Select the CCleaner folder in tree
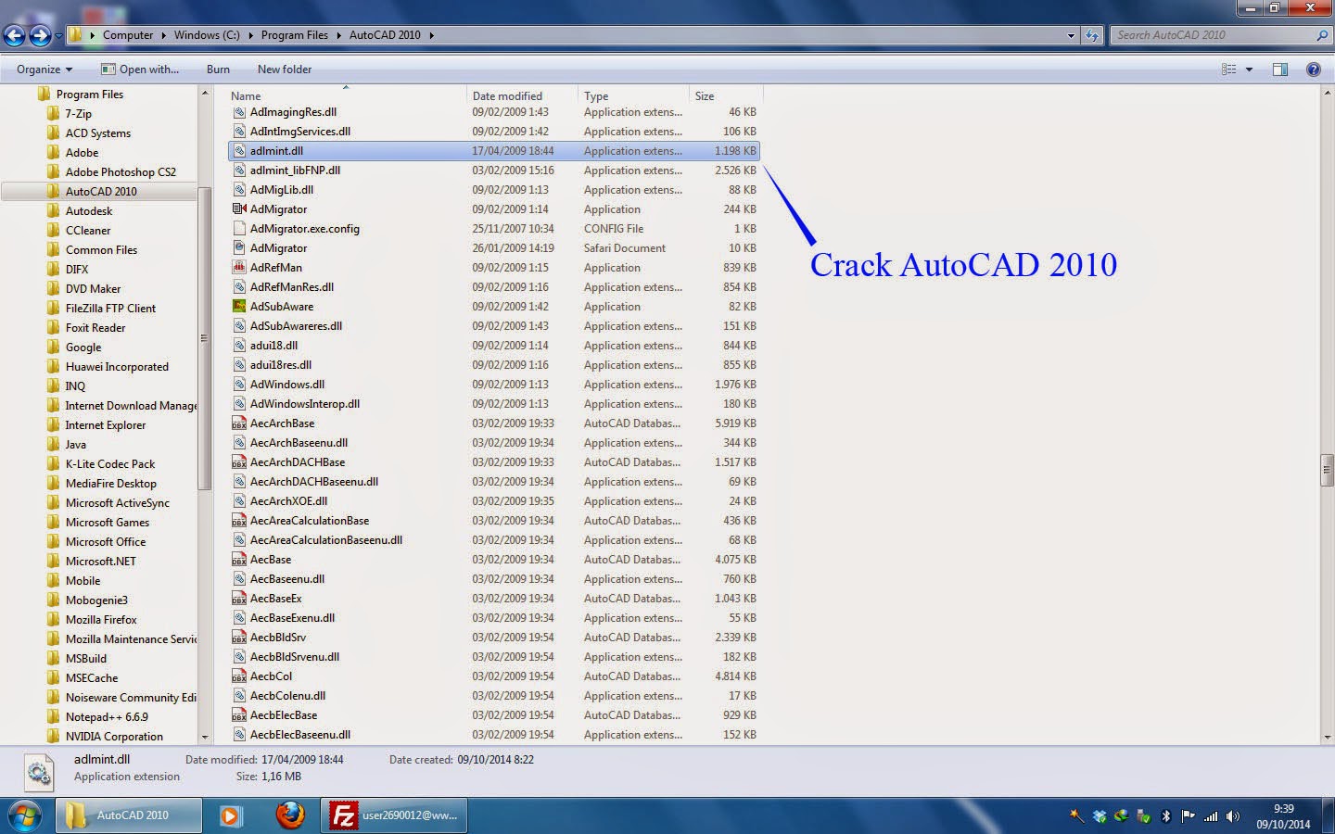Viewport: 1335px width, 834px height. click(88, 231)
